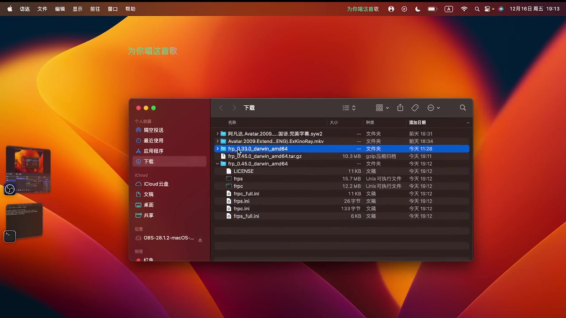Open the battery status icon

click(432, 9)
